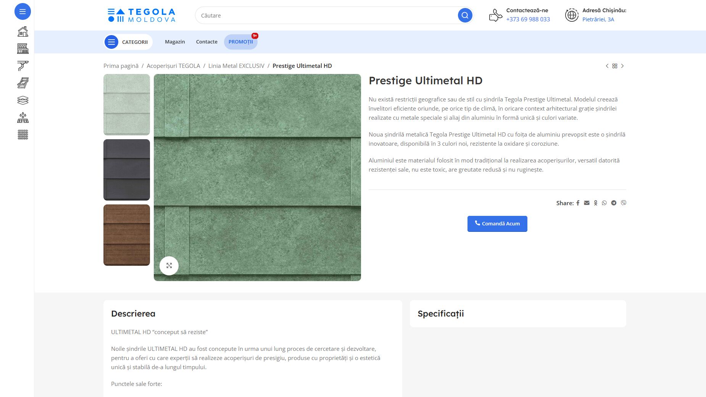Open the Pietrăriei, 3A address link

click(598, 19)
